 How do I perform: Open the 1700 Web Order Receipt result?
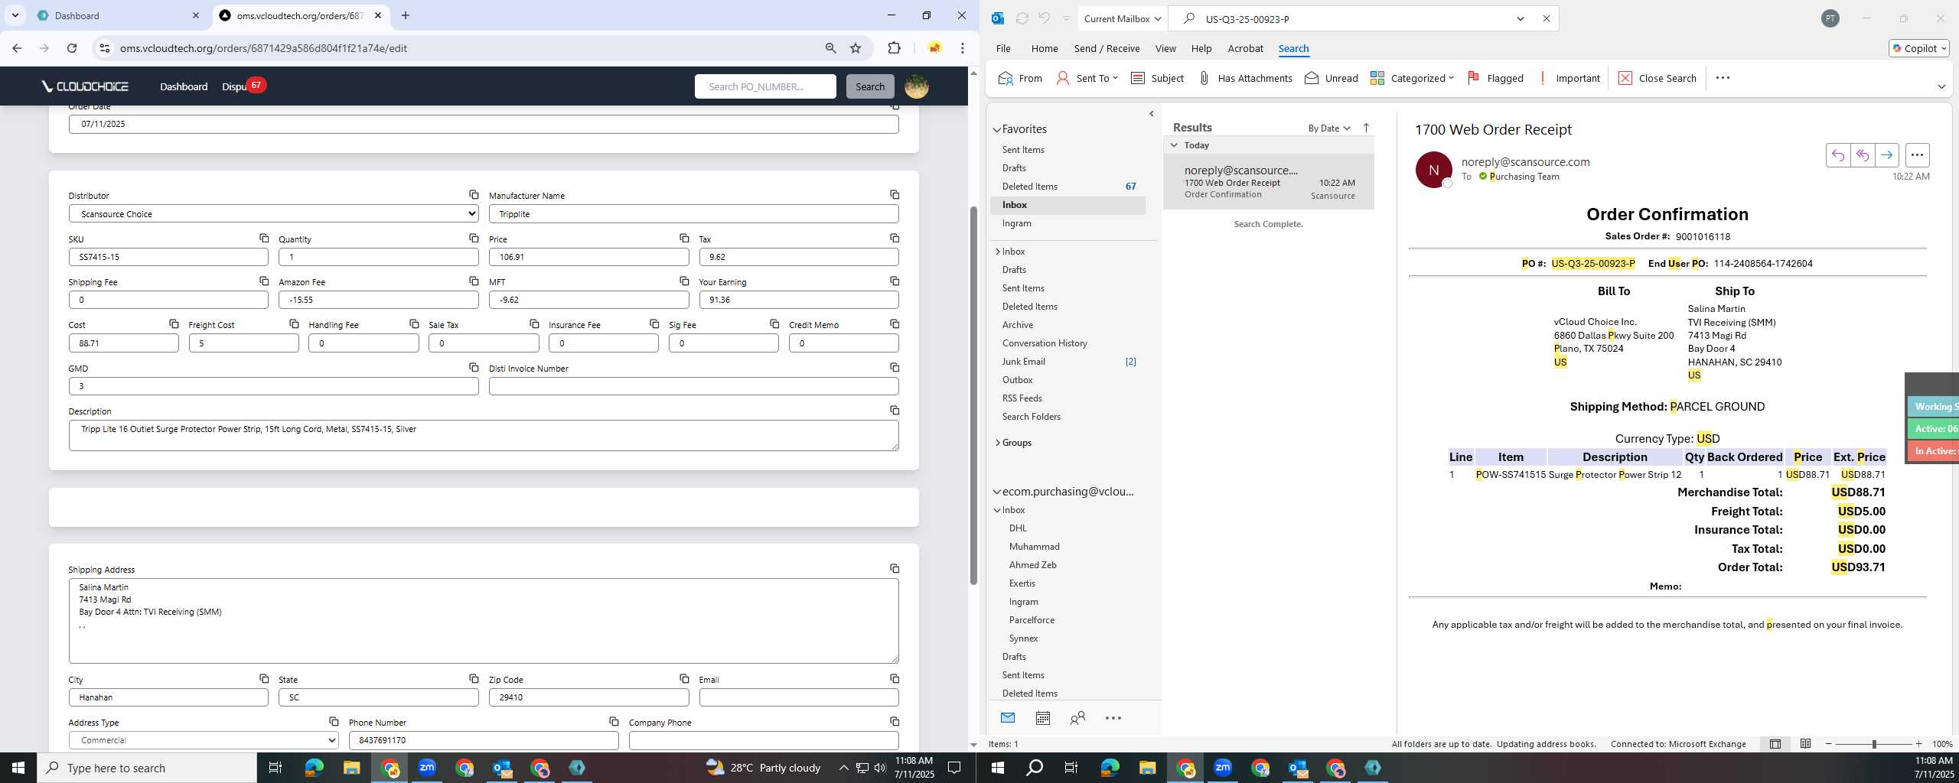1268,182
